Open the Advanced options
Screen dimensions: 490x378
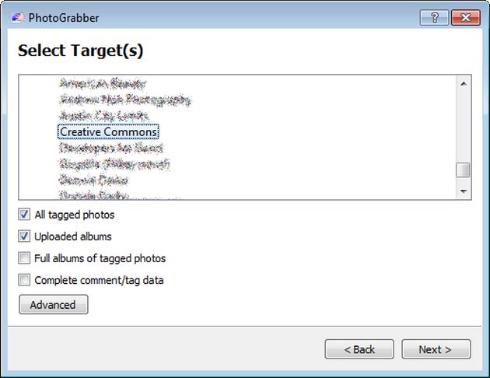click(x=54, y=305)
